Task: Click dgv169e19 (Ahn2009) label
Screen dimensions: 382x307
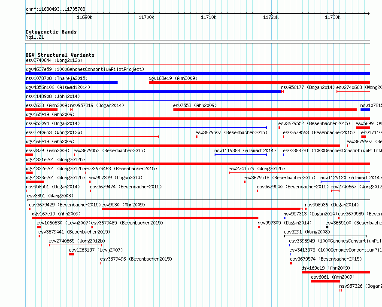Action: coord(326,268)
